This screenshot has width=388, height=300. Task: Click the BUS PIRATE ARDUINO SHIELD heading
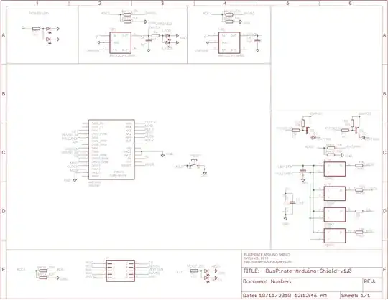click(x=267, y=255)
